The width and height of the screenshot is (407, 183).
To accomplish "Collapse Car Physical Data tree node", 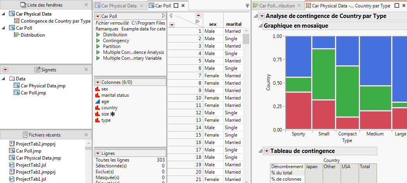I will pos(3,14).
